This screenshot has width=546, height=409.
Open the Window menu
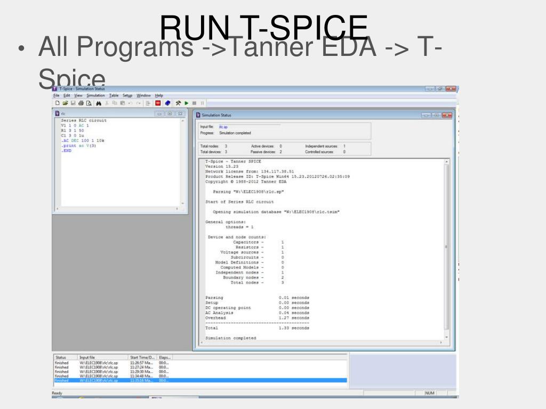click(x=143, y=95)
